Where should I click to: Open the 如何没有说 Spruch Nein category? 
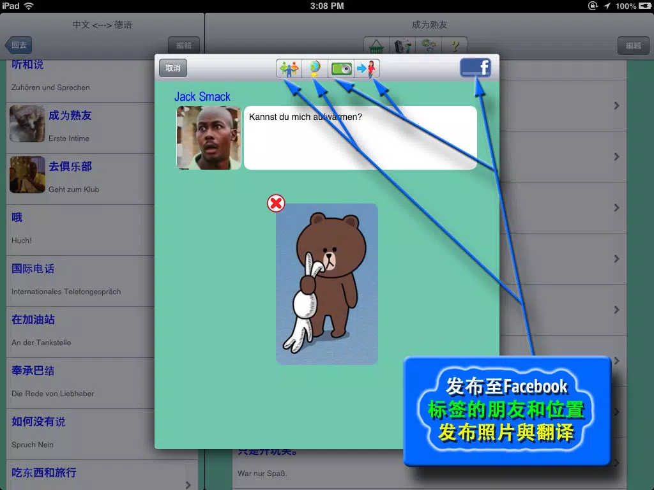tap(80, 434)
